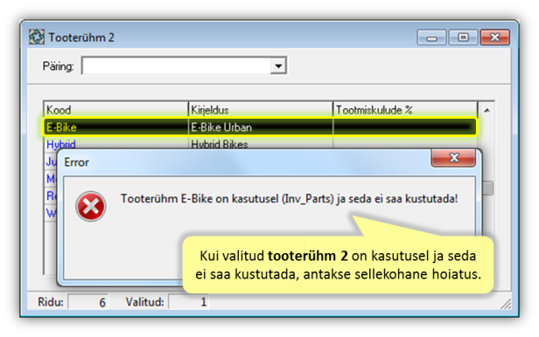Click the window resize grip corner
This screenshot has width=539, height=337.
coord(506,304)
